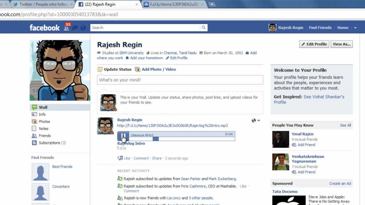
Task: Open the f.cl.ly mp3 URL link in post
Action: [173, 126]
